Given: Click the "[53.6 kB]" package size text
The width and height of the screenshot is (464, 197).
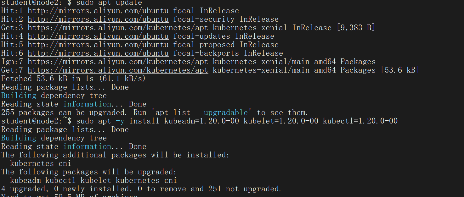Looking at the screenshot, I should point(400,70).
